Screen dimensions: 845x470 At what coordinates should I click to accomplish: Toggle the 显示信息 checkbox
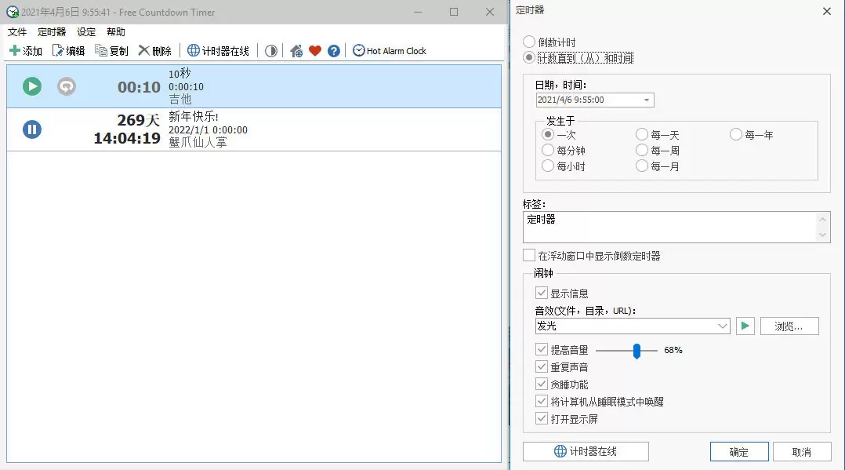(542, 293)
